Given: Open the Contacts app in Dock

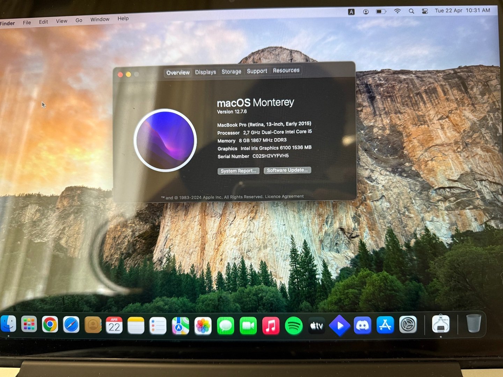Looking at the screenshot, I should click(x=93, y=325).
